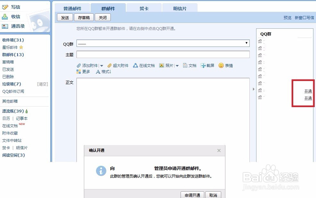Image resolution: width=316 pixels, height=198 pixels.
Task: Expand the 照片 dropdown arrow
Action: coord(177,66)
